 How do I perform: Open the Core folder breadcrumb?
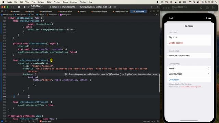pos(31,15)
